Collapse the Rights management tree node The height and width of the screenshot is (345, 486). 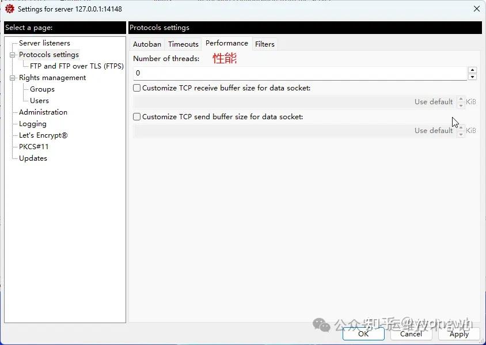click(13, 77)
